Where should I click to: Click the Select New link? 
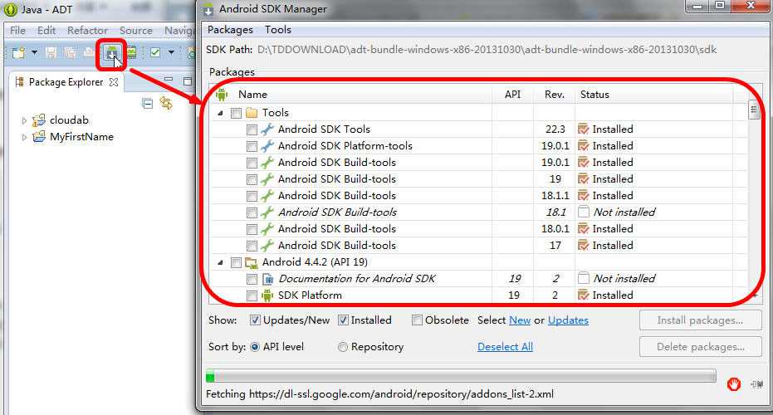coord(520,320)
